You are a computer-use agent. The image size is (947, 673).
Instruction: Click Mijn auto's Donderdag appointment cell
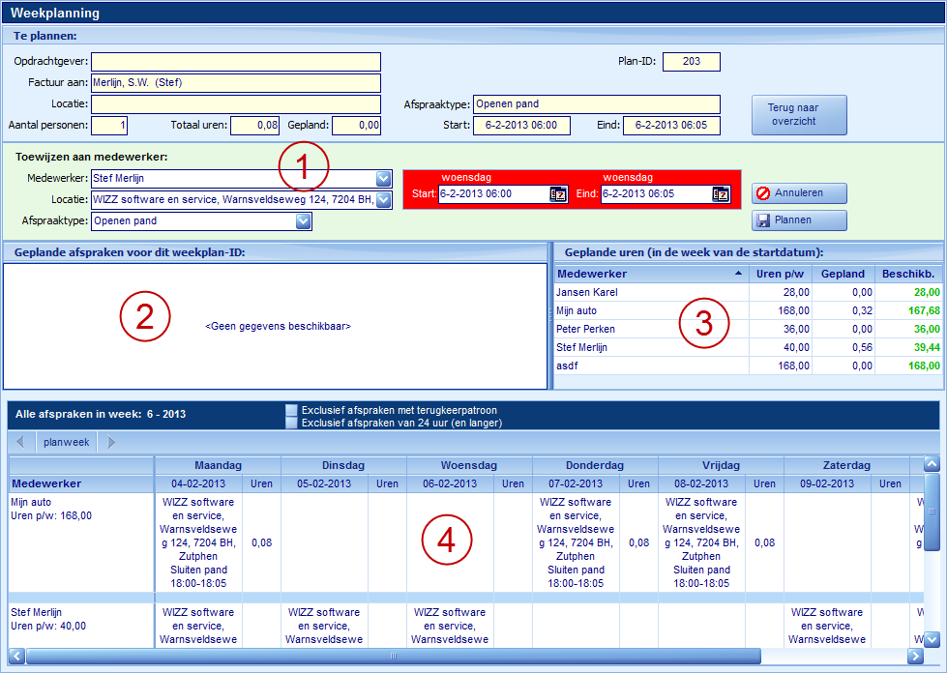[x=576, y=542]
